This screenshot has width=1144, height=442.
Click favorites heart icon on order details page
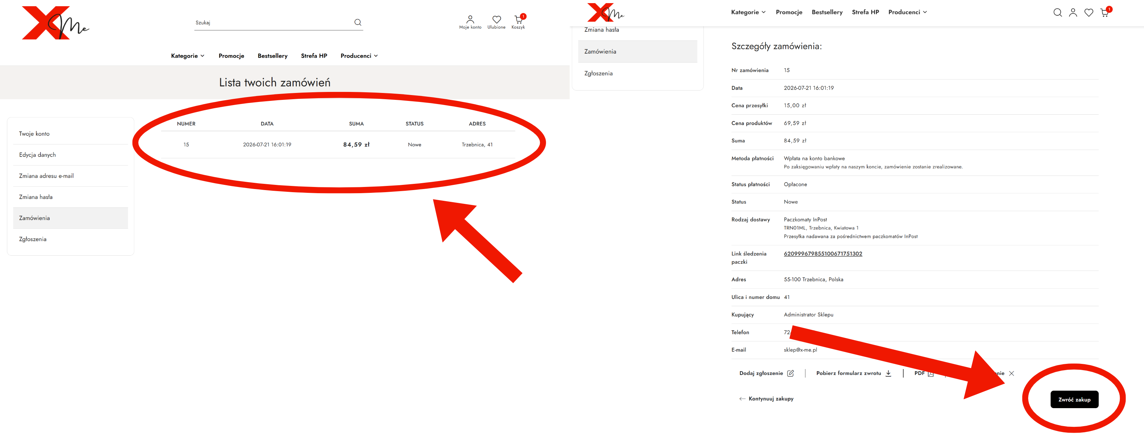click(x=1088, y=12)
